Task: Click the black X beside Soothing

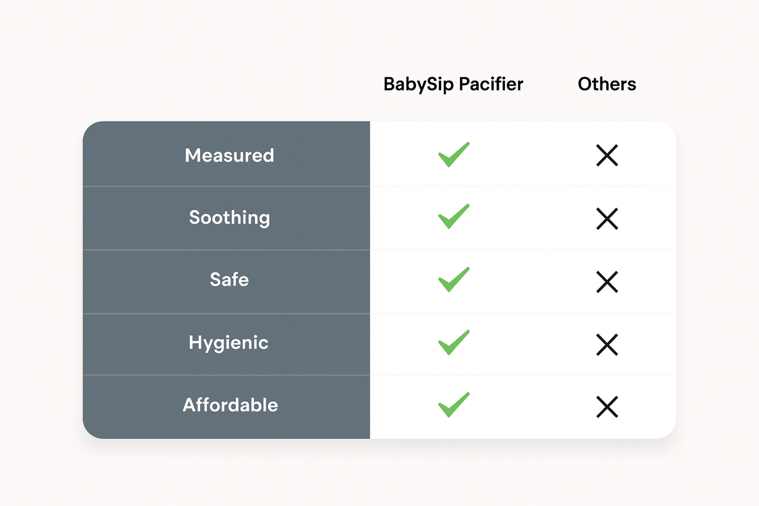Action: click(x=607, y=219)
